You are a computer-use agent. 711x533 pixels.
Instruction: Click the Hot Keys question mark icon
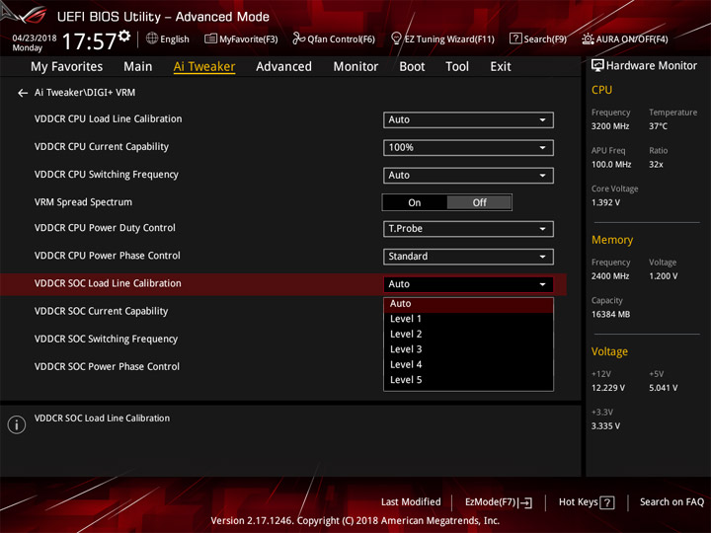coord(607,502)
